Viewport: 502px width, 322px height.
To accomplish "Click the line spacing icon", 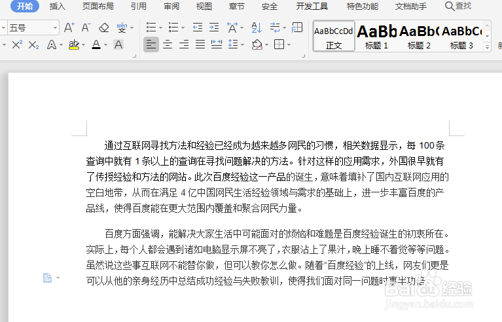I will [x=233, y=44].
